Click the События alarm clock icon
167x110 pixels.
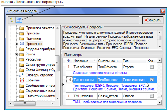click(22, 80)
